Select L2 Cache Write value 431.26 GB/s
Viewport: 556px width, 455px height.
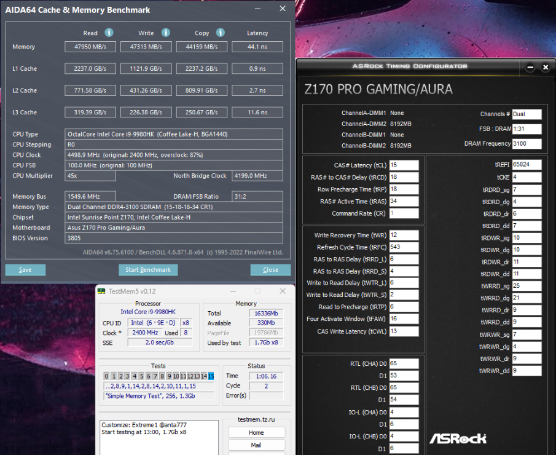146,90
